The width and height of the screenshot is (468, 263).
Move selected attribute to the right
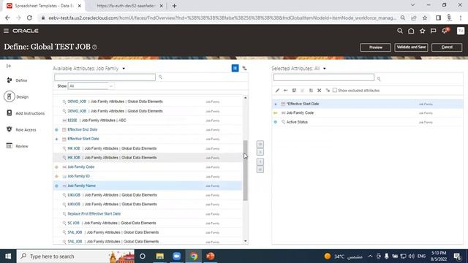pos(260,152)
